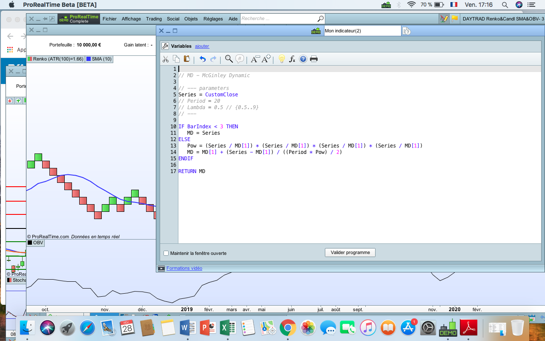The height and width of the screenshot is (341, 545).
Task: Open the Renko (ATR) chart settings label
Action: (55, 59)
